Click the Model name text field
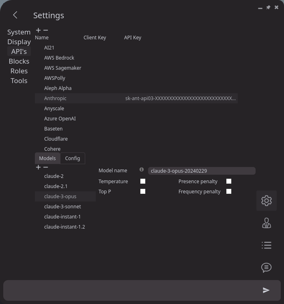Screen dimensions: 284x304 (201, 171)
